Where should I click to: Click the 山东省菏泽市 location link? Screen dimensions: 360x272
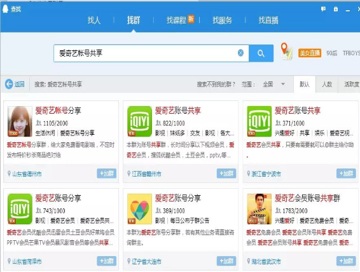(x=27, y=261)
